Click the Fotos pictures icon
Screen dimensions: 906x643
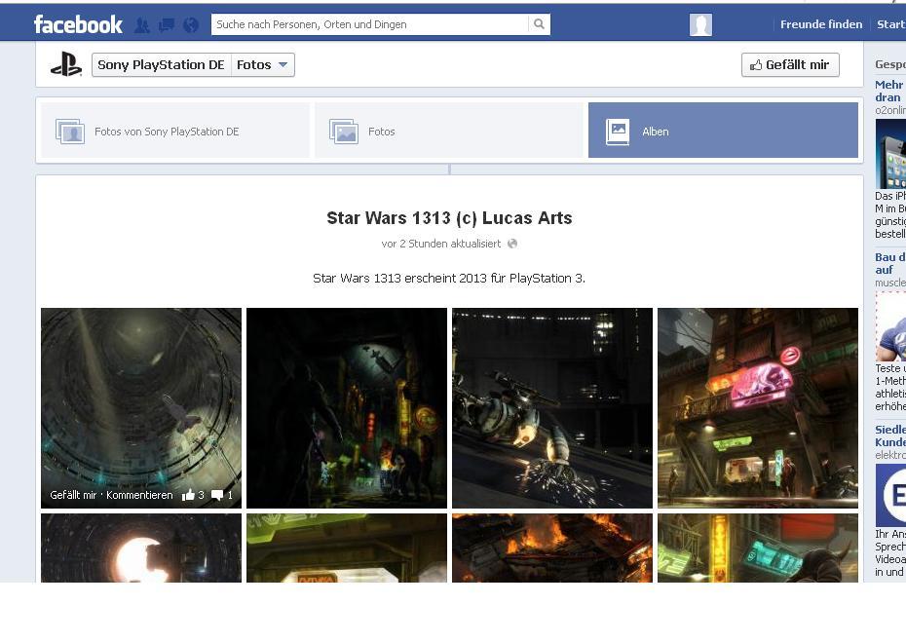click(x=344, y=132)
